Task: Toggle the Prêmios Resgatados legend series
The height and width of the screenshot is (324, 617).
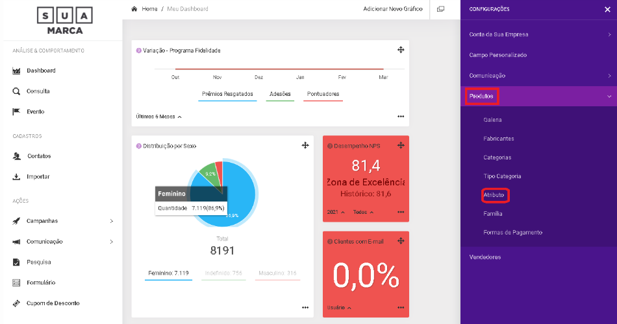Action: click(227, 94)
